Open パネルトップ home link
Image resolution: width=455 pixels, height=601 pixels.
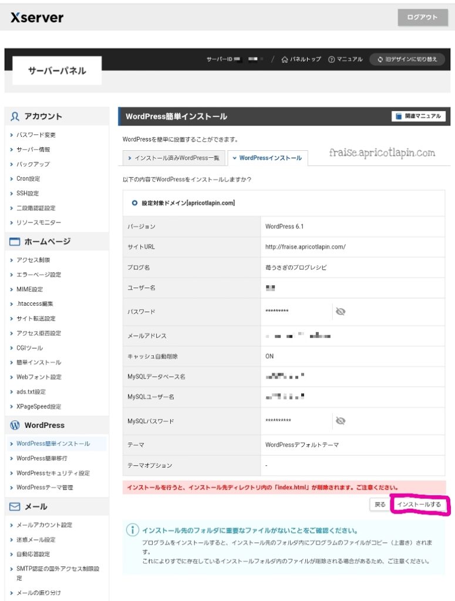[301, 59]
